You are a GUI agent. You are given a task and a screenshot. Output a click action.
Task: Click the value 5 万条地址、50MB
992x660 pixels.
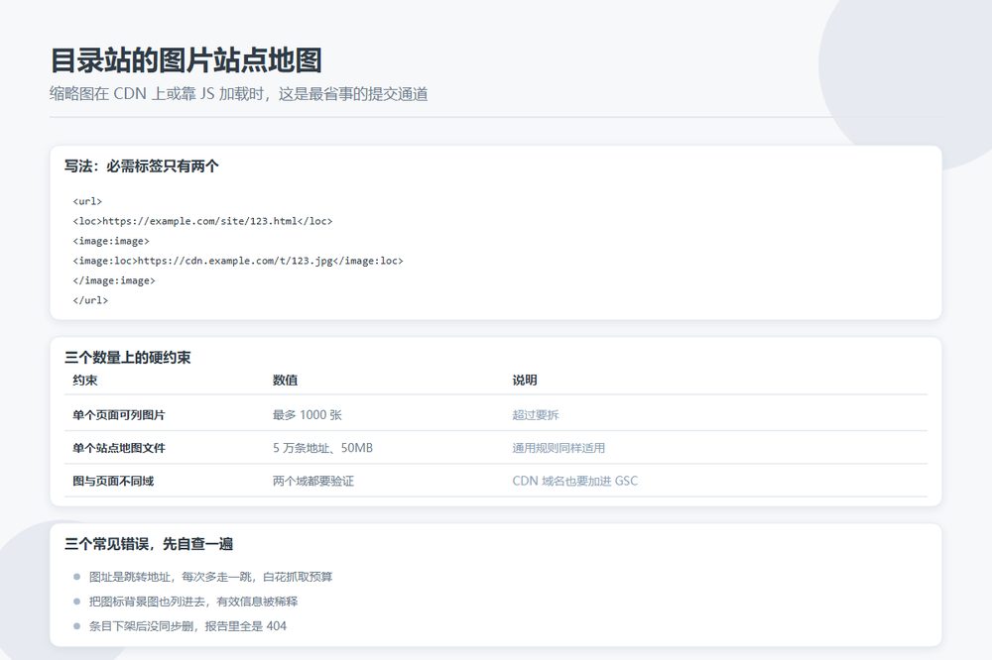(322, 448)
